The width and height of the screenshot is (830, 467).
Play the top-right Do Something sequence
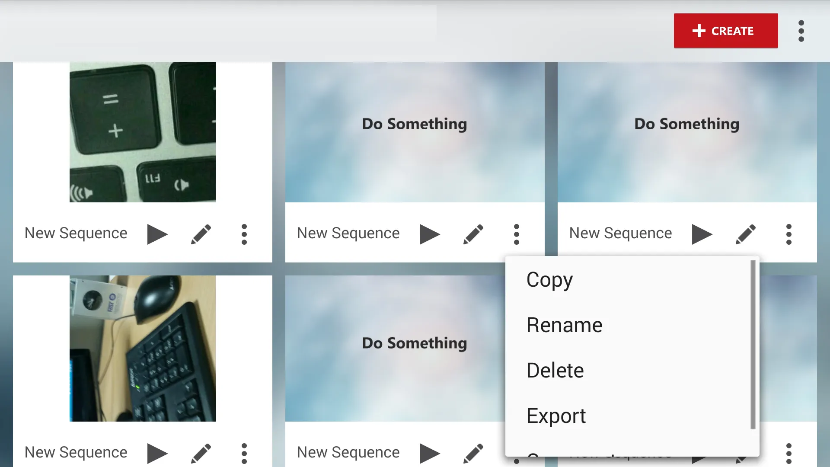702,234
